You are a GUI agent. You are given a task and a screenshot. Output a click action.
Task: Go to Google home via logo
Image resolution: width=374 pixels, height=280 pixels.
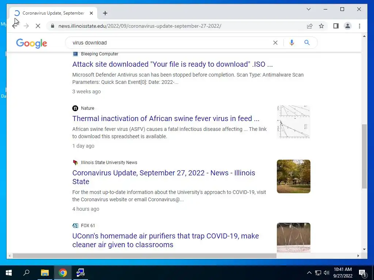coord(31,43)
